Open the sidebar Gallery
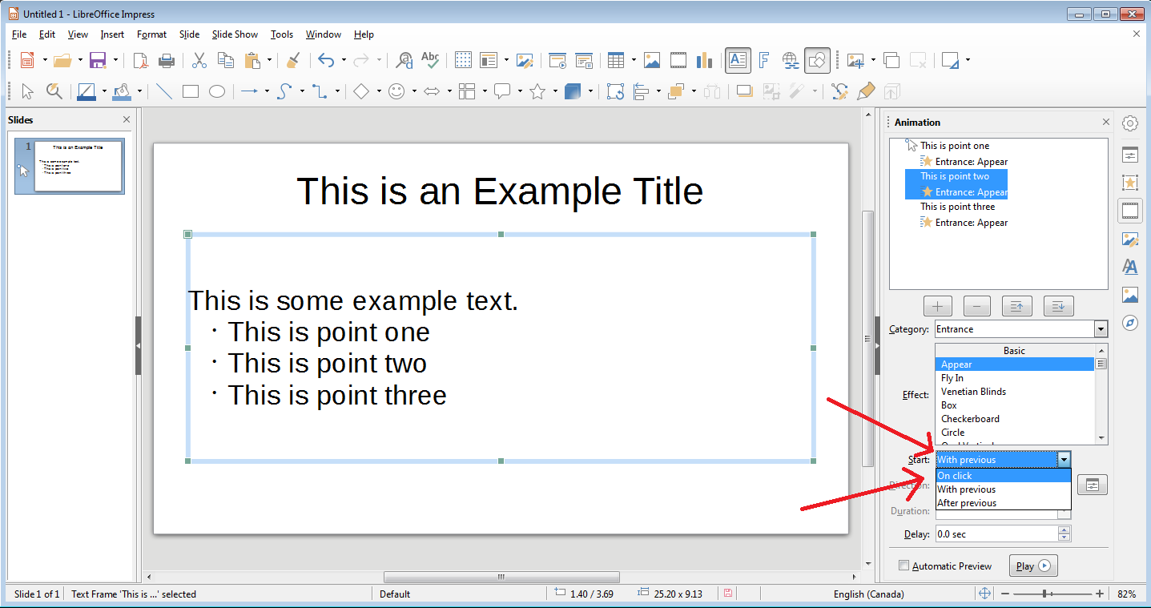This screenshot has width=1151, height=608. coord(1130,295)
